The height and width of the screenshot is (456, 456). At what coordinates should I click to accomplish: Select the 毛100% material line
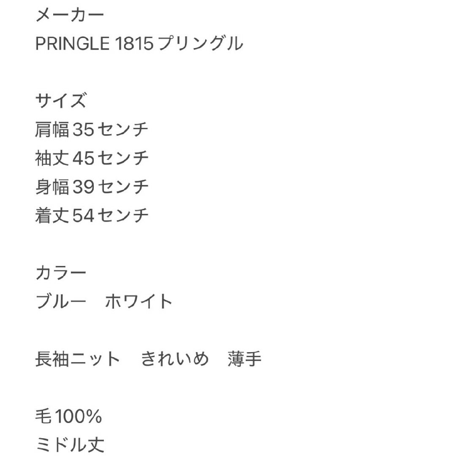(x=69, y=416)
